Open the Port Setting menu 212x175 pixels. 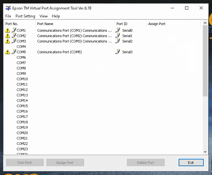(25, 16)
